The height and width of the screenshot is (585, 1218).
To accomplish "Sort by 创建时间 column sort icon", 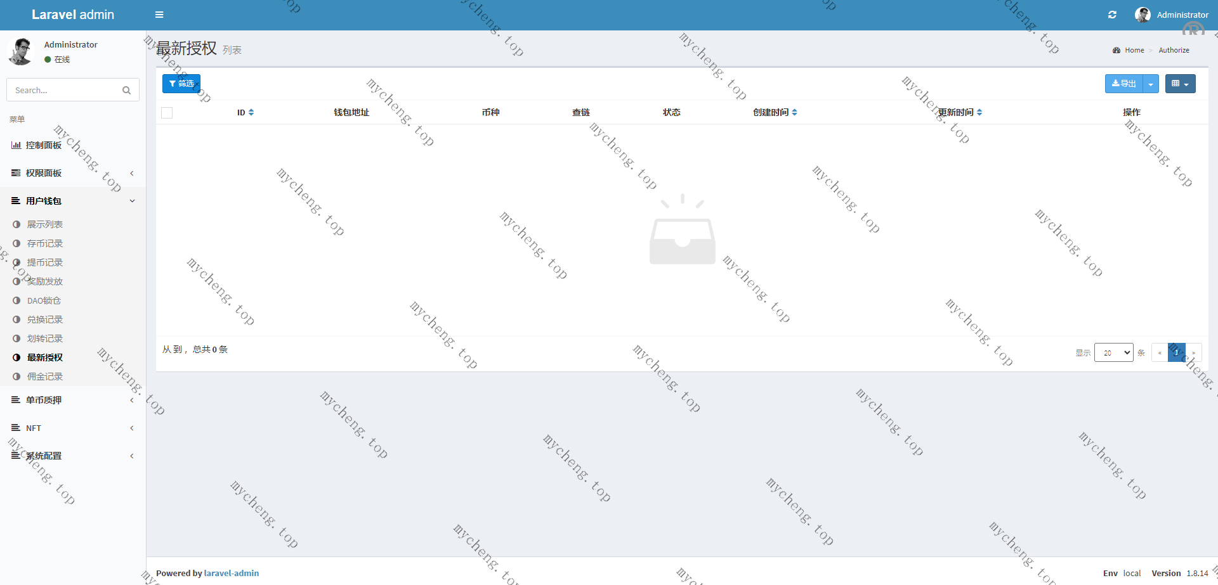I will pyautogui.click(x=794, y=112).
